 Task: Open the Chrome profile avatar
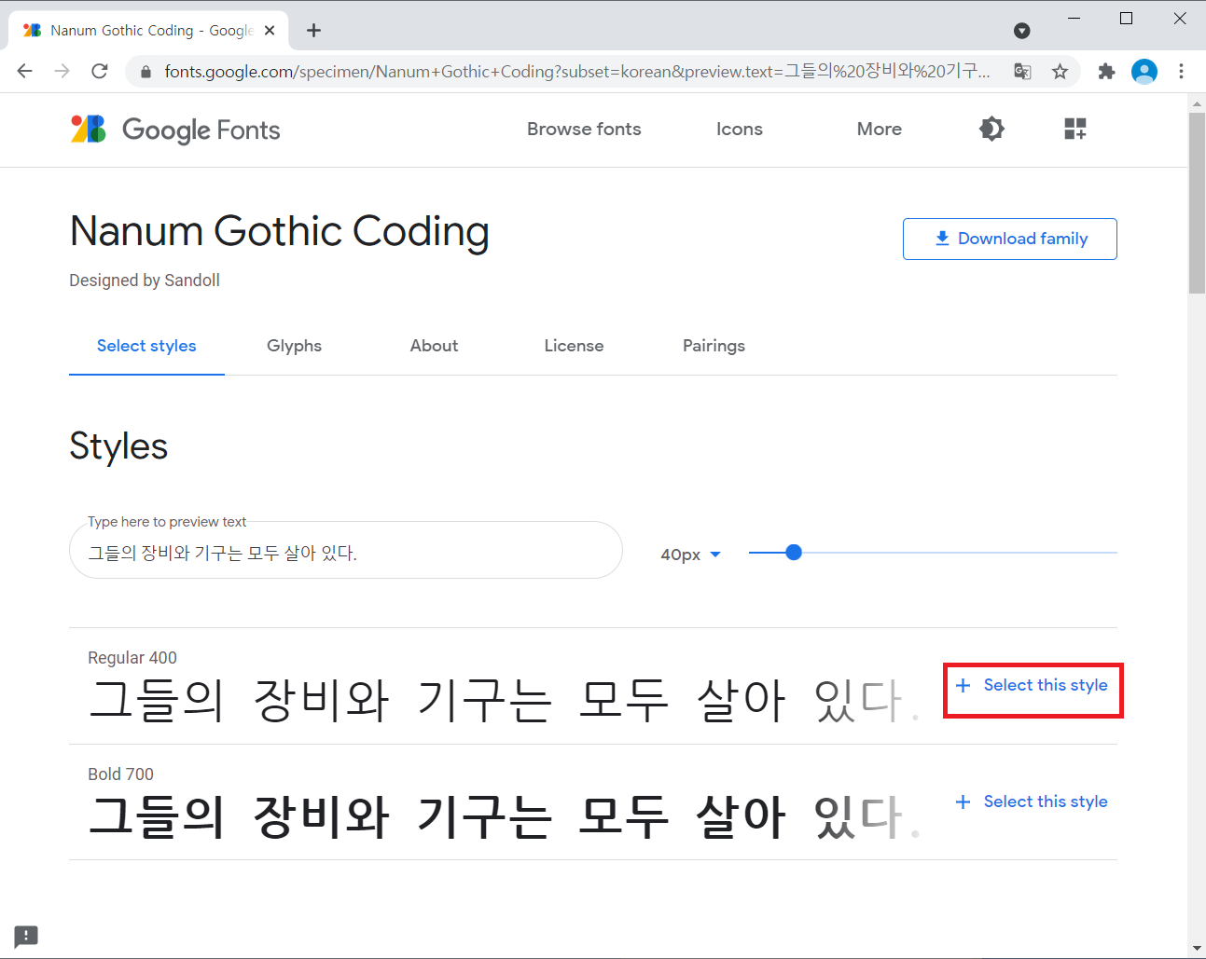[1144, 71]
